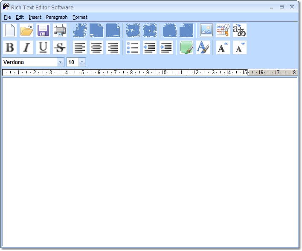Decrease the paragraph indent
Image resolution: width=302 pixels, height=251 pixels.
[150, 47]
